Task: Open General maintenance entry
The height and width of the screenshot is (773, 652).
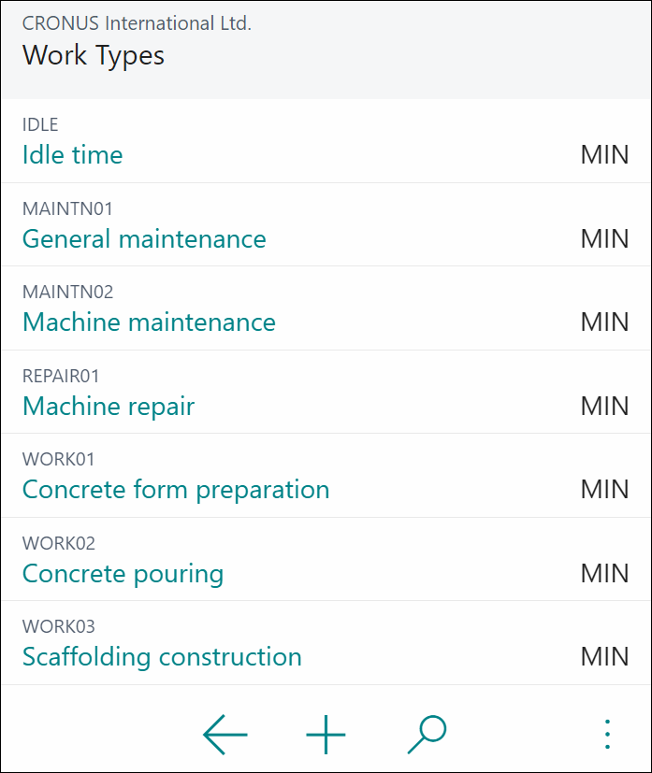Action: [144, 239]
